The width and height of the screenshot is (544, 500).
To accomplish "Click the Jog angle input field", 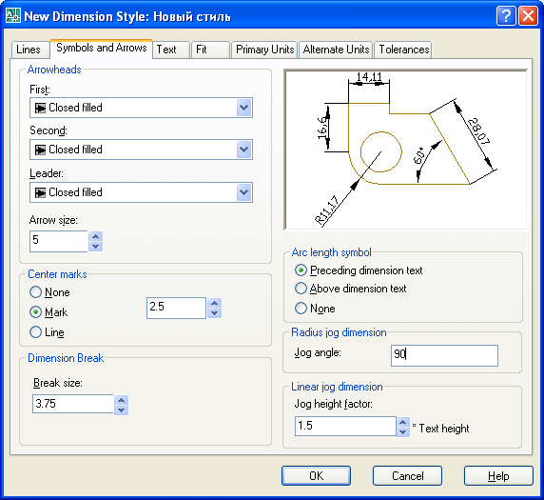I will click(444, 355).
